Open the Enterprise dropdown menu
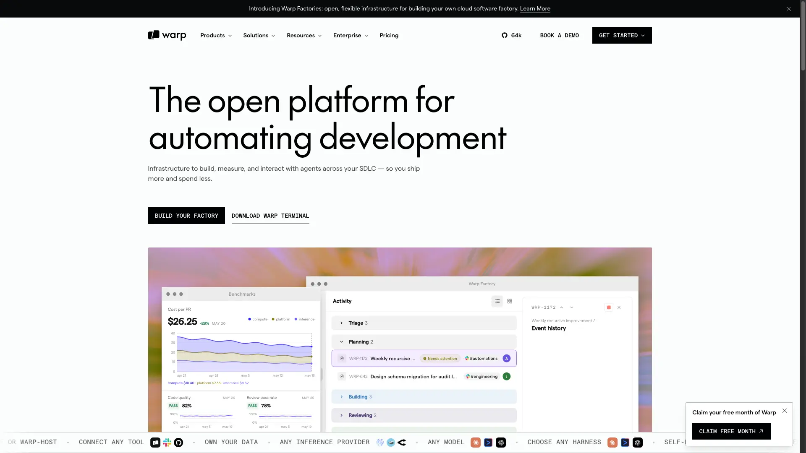 [x=351, y=35]
